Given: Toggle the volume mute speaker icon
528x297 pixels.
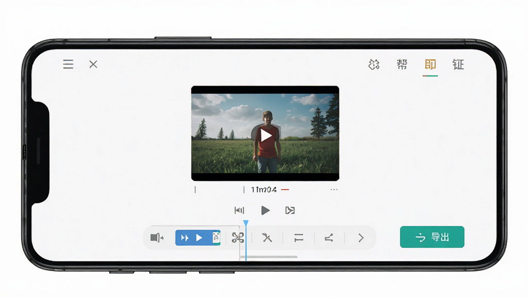Looking at the screenshot, I should 157,238.
